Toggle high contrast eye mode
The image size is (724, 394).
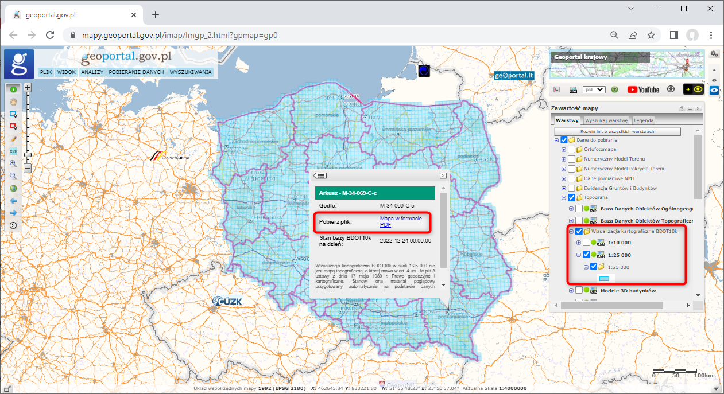[698, 89]
